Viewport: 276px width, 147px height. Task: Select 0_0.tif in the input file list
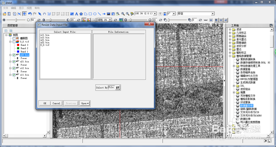click(45, 45)
